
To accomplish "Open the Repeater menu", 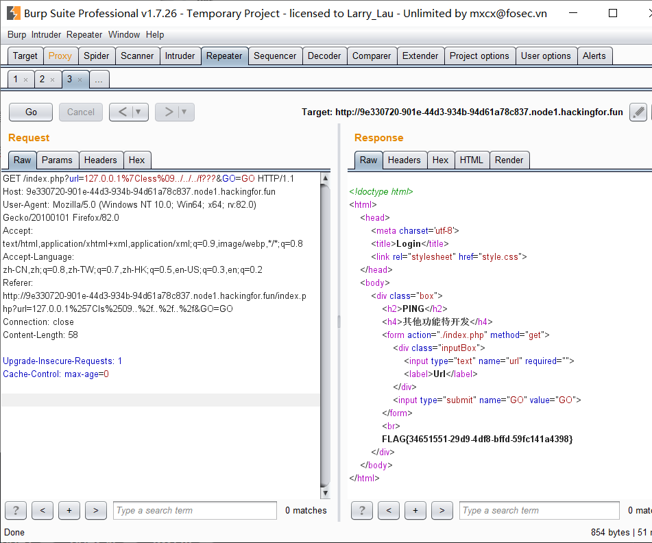I will point(84,34).
